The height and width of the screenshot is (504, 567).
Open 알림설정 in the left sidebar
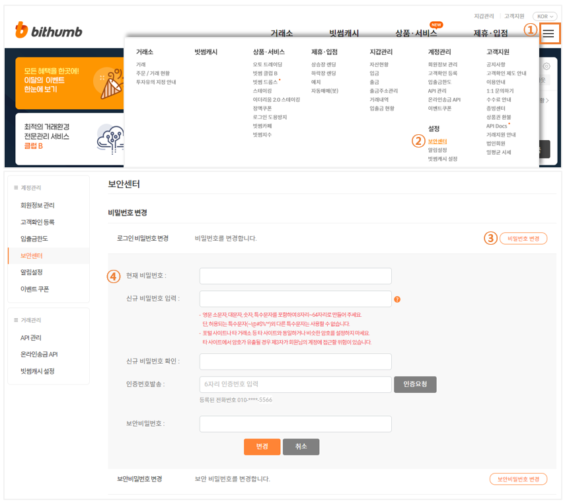click(32, 272)
